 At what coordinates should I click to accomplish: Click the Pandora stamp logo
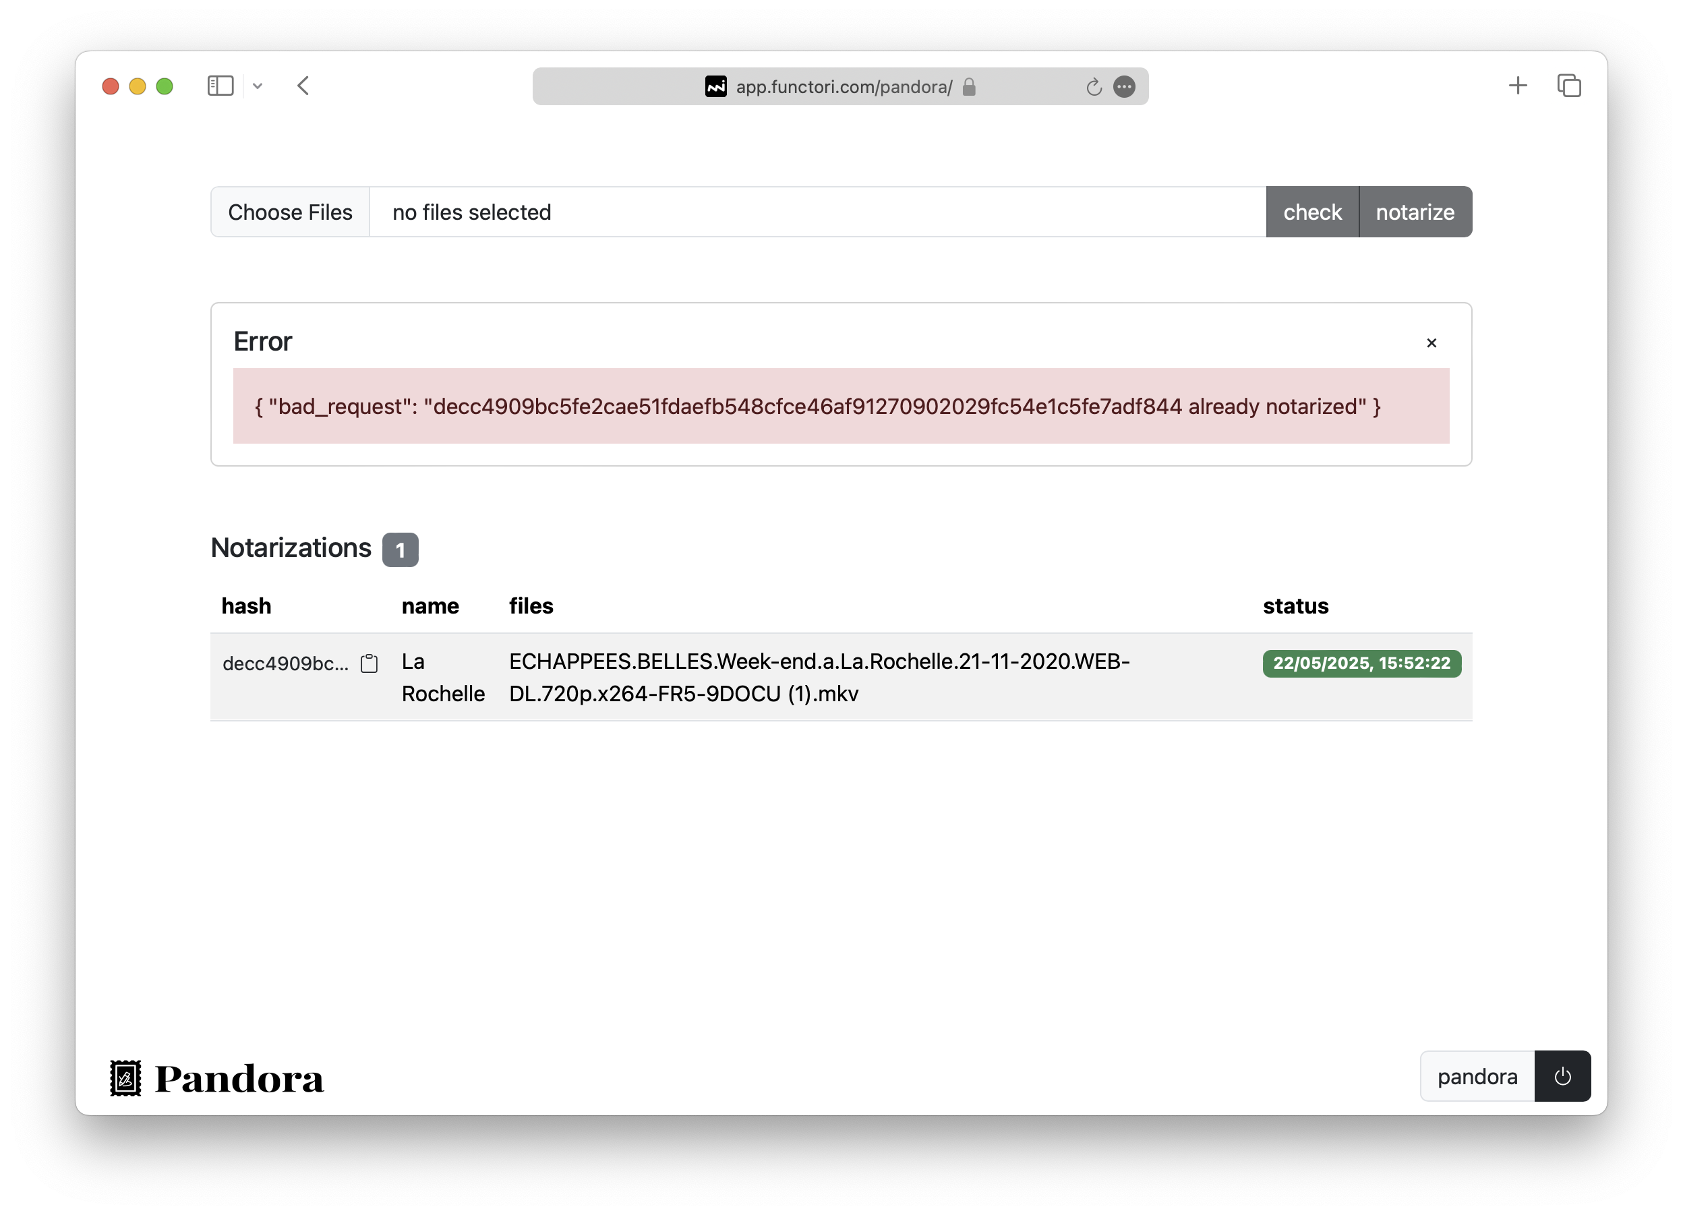[x=126, y=1077]
